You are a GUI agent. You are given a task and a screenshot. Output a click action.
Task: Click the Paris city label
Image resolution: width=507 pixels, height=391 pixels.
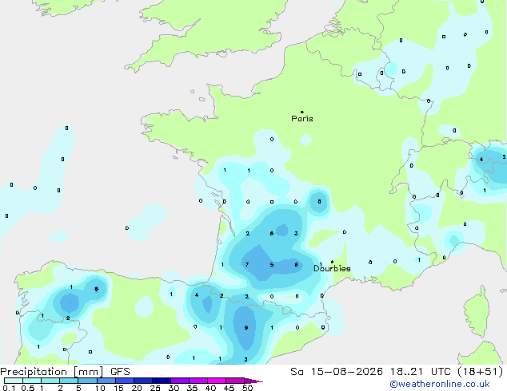point(302,119)
